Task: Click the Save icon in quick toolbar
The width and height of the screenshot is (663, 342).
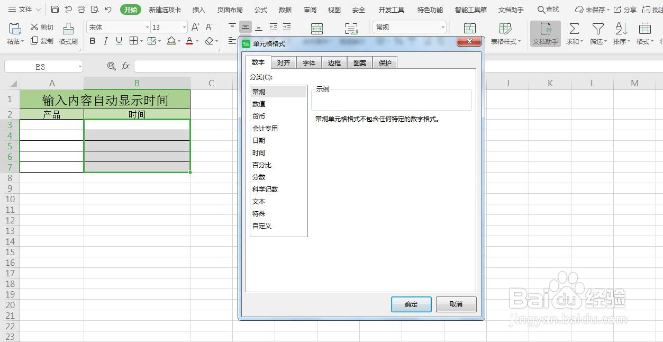Action: (x=55, y=10)
